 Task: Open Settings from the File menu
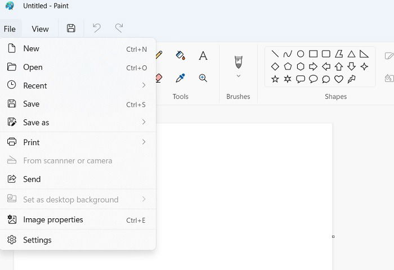78,240
